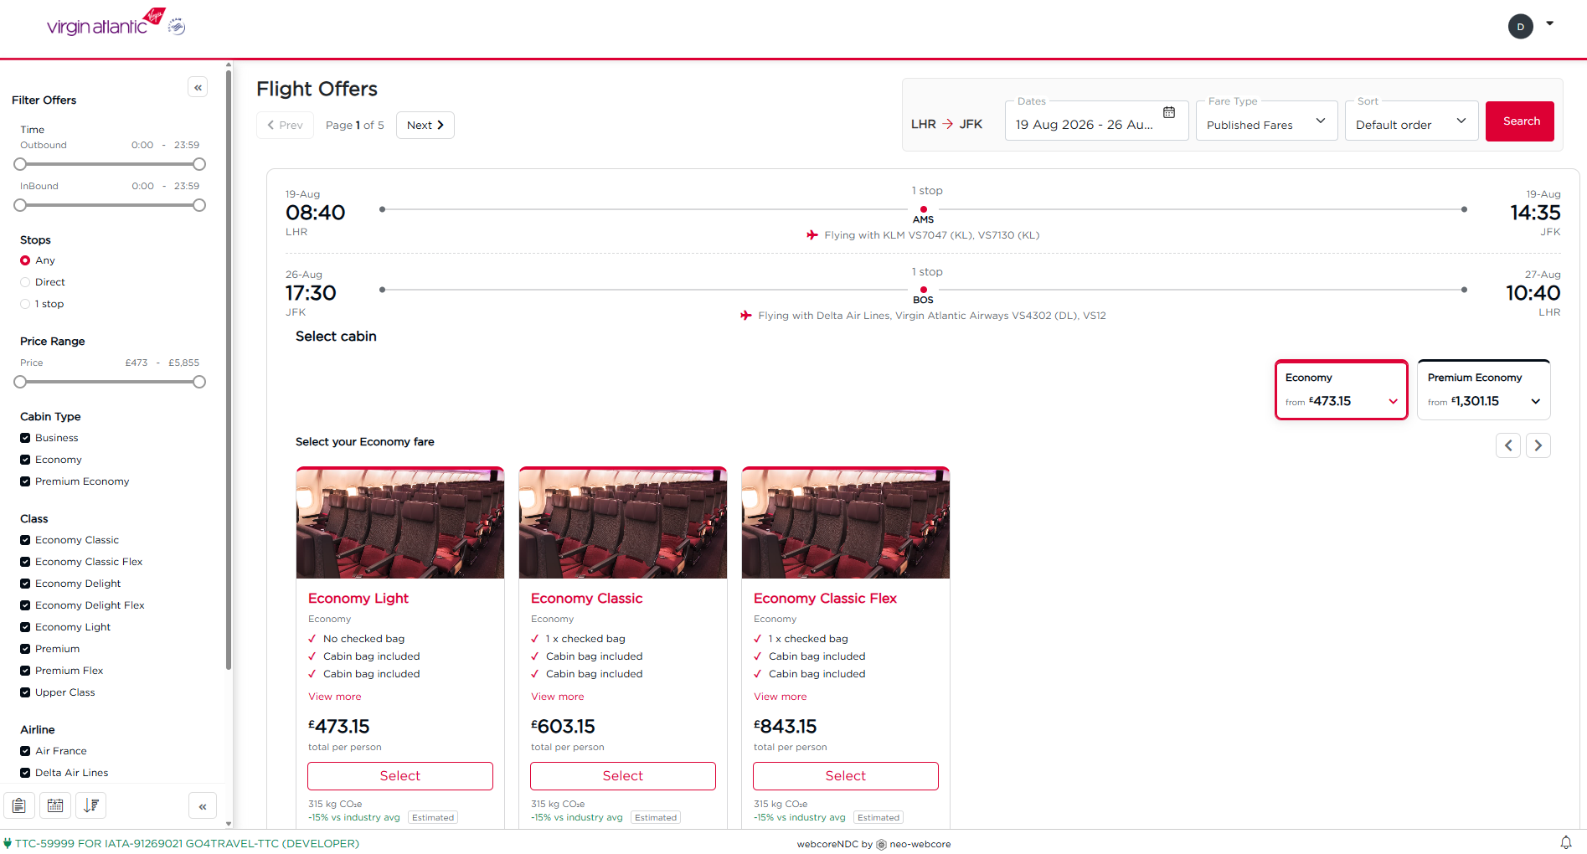Open the account dropdown caret
The image size is (1587, 854).
click(1550, 23)
